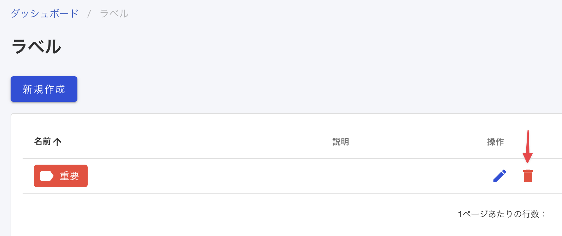562x236 pixels.
Task: Click the ラベル page heading
Action: pyautogui.click(x=36, y=47)
